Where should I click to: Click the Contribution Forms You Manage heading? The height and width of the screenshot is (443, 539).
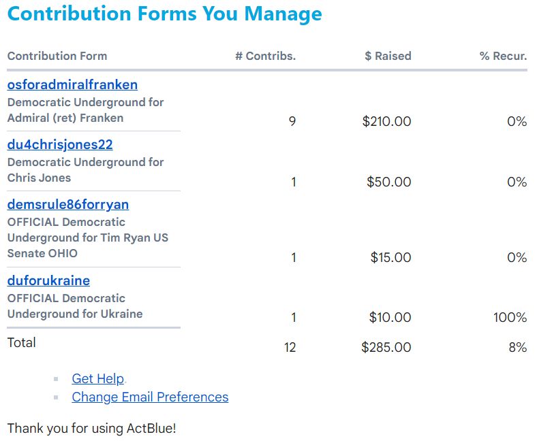coord(164,14)
